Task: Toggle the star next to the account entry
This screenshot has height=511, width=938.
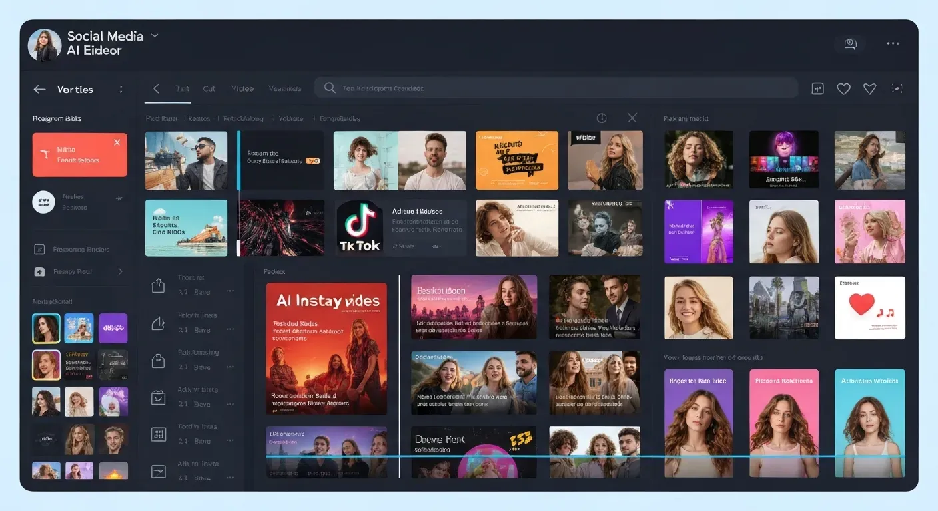Action: [x=119, y=197]
